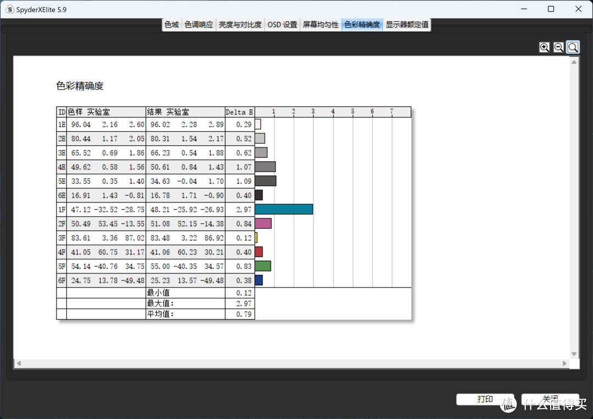Click the light gray 2E Delta E bar
The width and height of the screenshot is (593, 419).
coord(260,138)
